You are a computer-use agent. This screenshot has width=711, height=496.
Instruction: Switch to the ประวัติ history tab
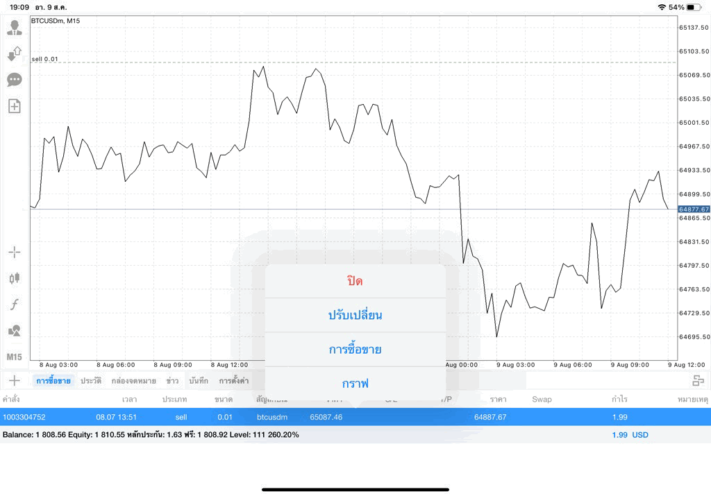tap(91, 380)
